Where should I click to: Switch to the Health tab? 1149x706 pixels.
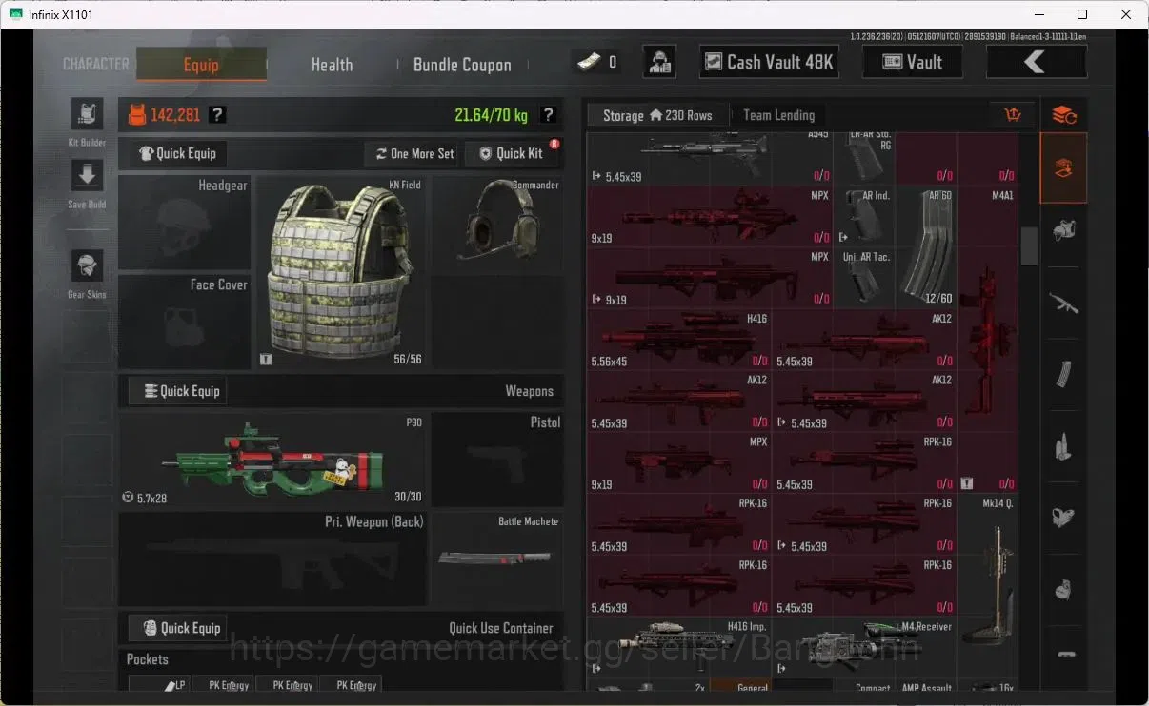332,65
